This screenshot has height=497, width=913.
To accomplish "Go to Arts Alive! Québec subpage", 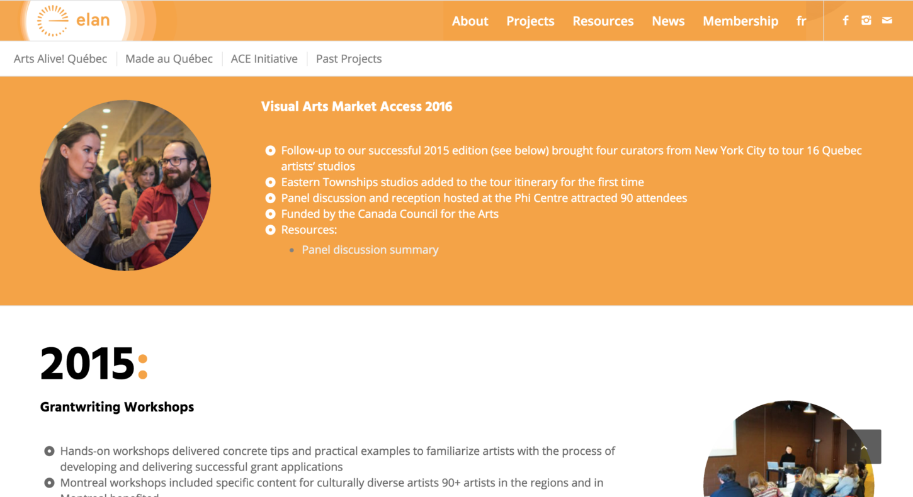I will [60, 59].
